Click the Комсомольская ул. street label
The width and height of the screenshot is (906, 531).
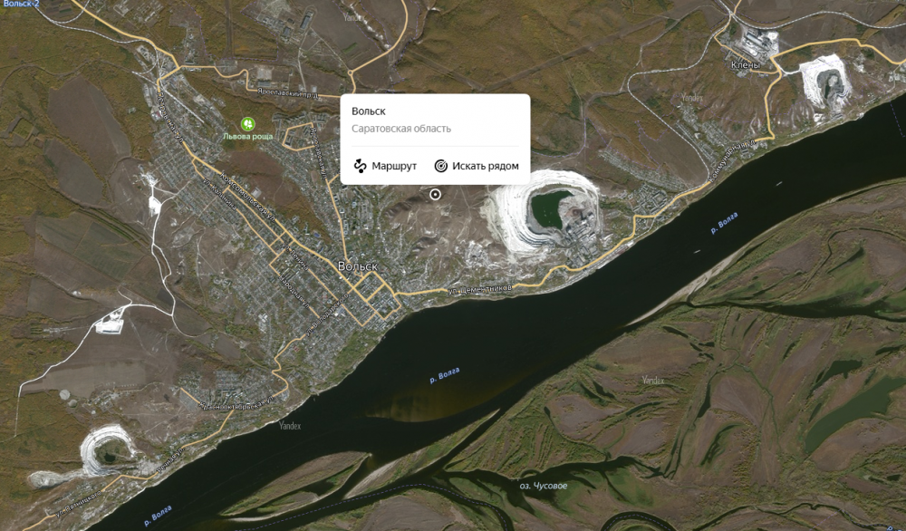pos(247,195)
